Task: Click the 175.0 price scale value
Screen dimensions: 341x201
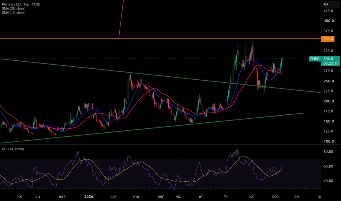Action: (328, 111)
